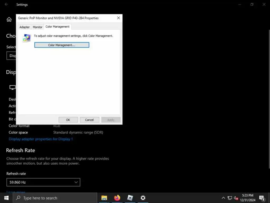Click the taskbar search box

click(x=55, y=198)
